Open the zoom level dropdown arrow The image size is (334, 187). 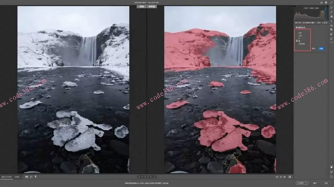pyautogui.click(x=22, y=177)
